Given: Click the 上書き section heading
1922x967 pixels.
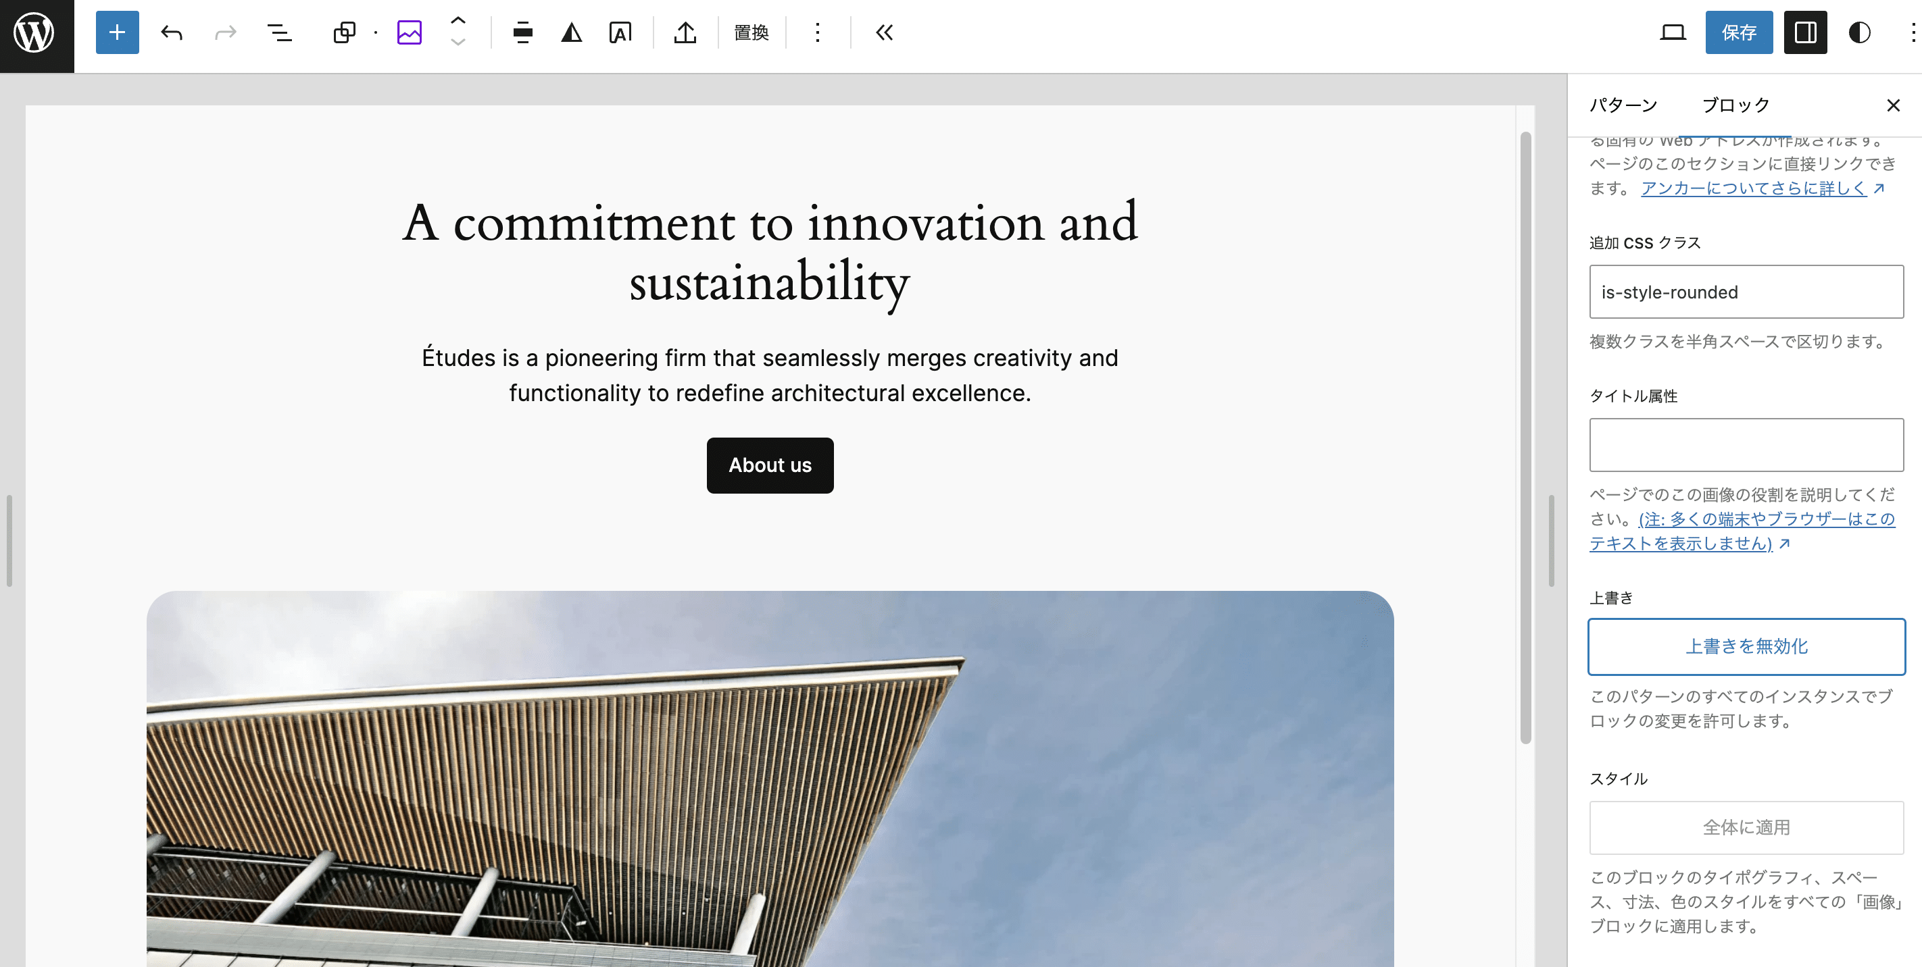Looking at the screenshot, I should (x=1611, y=598).
